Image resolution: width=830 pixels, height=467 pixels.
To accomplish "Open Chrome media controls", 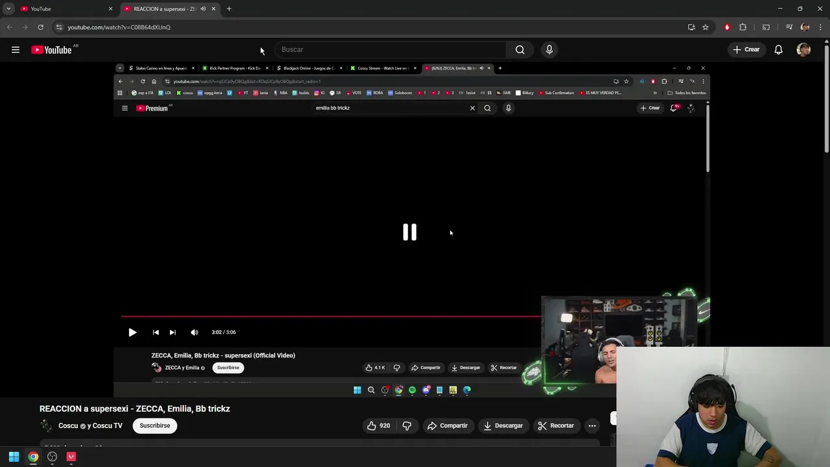I will point(789,27).
